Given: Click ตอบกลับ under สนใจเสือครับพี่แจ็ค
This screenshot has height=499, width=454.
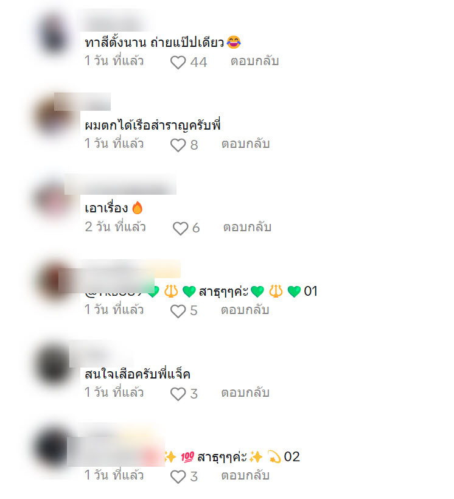Looking at the screenshot, I should pos(245,393).
